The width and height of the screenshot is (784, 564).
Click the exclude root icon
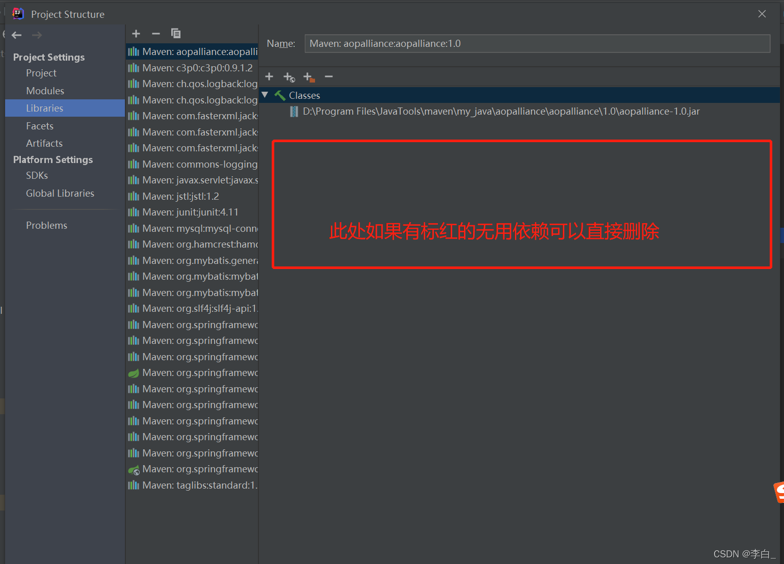click(309, 77)
